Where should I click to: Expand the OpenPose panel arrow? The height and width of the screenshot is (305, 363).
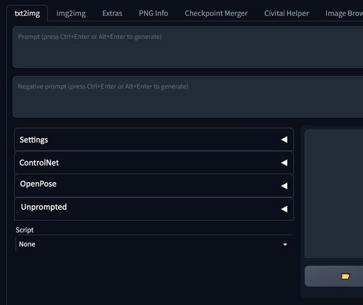(x=284, y=186)
